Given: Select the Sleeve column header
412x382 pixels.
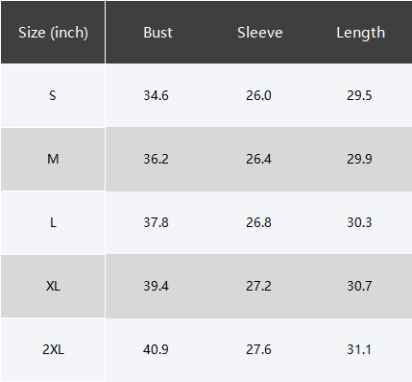Looking at the screenshot, I should tap(260, 33).
